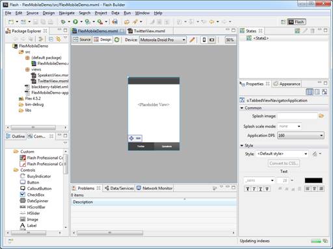Open the Window menu
This screenshot has width=333, height=249.
(x=142, y=13)
